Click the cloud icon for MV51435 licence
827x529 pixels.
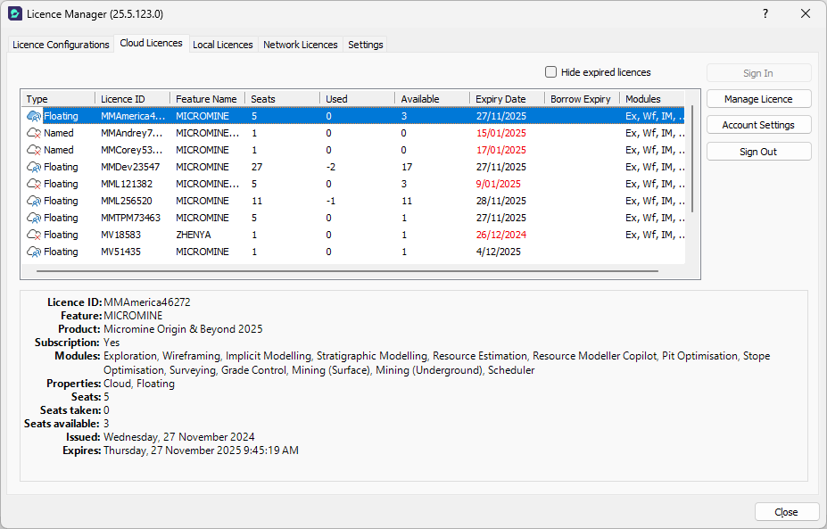coord(34,252)
